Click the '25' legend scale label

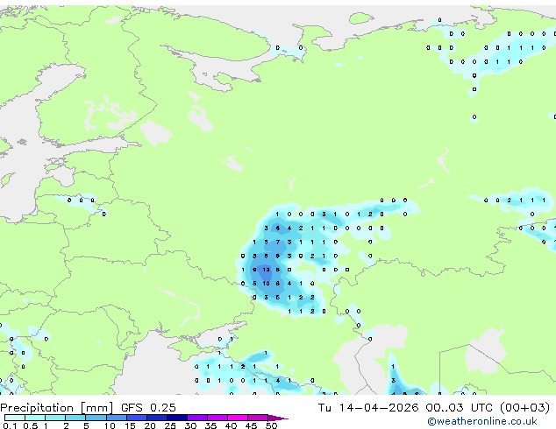170,425
